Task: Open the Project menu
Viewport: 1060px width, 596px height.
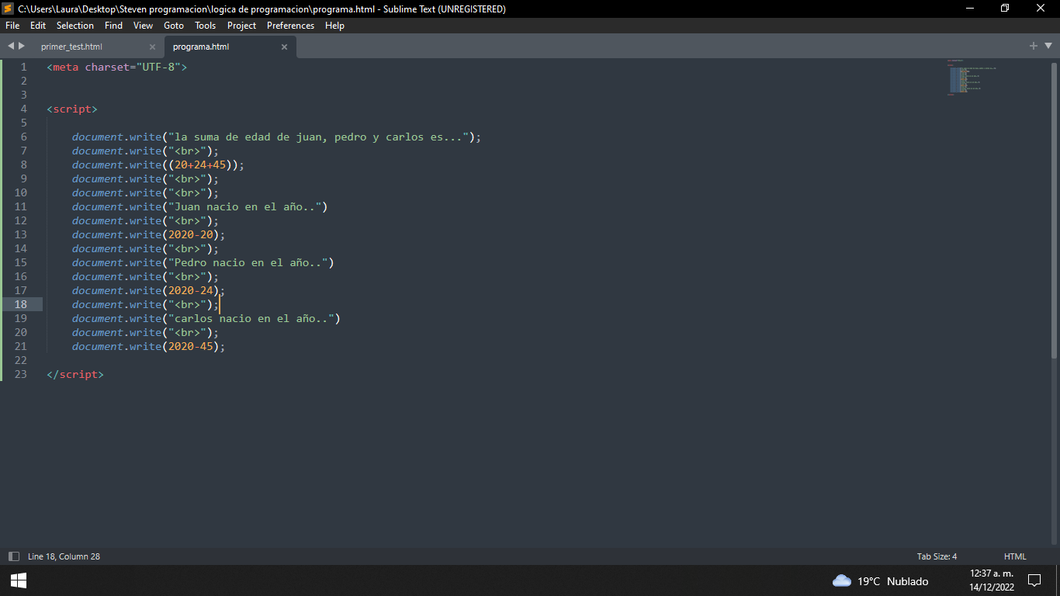Action: tap(242, 26)
